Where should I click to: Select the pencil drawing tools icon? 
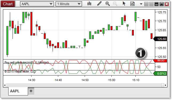(99, 4)
